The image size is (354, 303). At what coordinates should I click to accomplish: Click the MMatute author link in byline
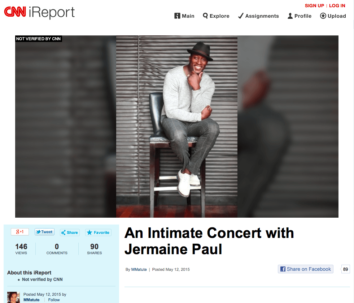tap(139, 269)
